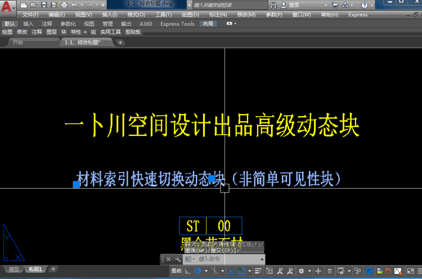Toggle object snap tracking in status bar
Screen dimensions: 422x279
231,271
